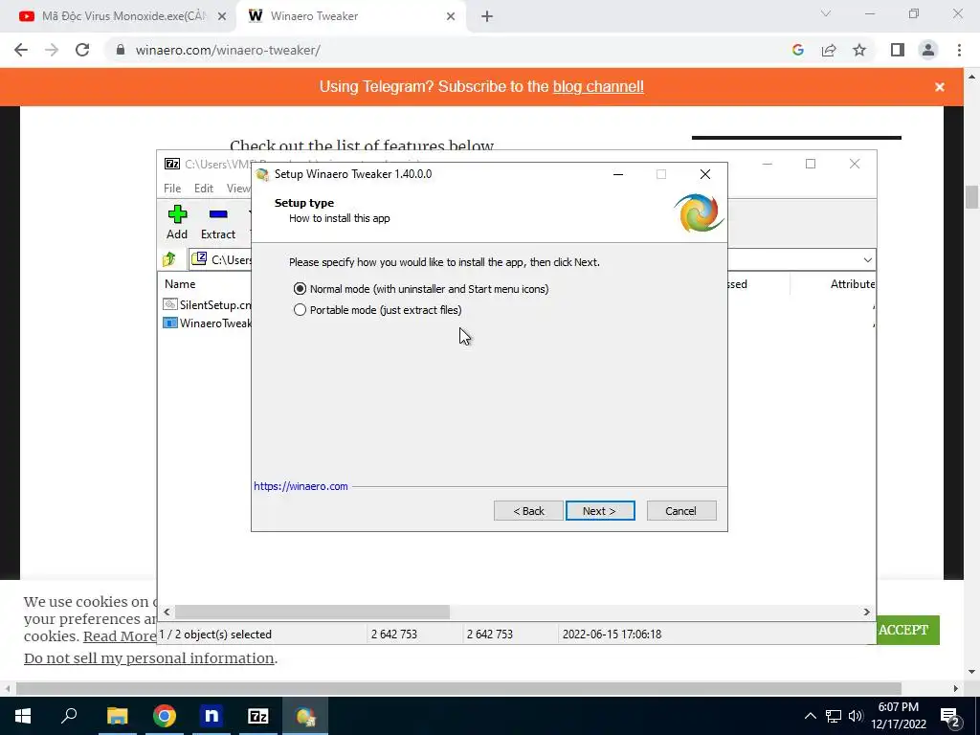Reload the winaero.com page
The width and height of the screenshot is (980, 735).
pyautogui.click(x=82, y=50)
